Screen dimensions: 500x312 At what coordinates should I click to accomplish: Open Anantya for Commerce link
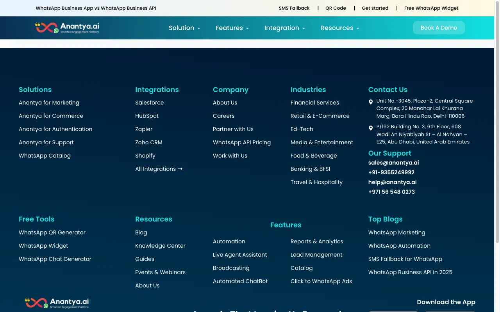pyautogui.click(x=51, y=116)
